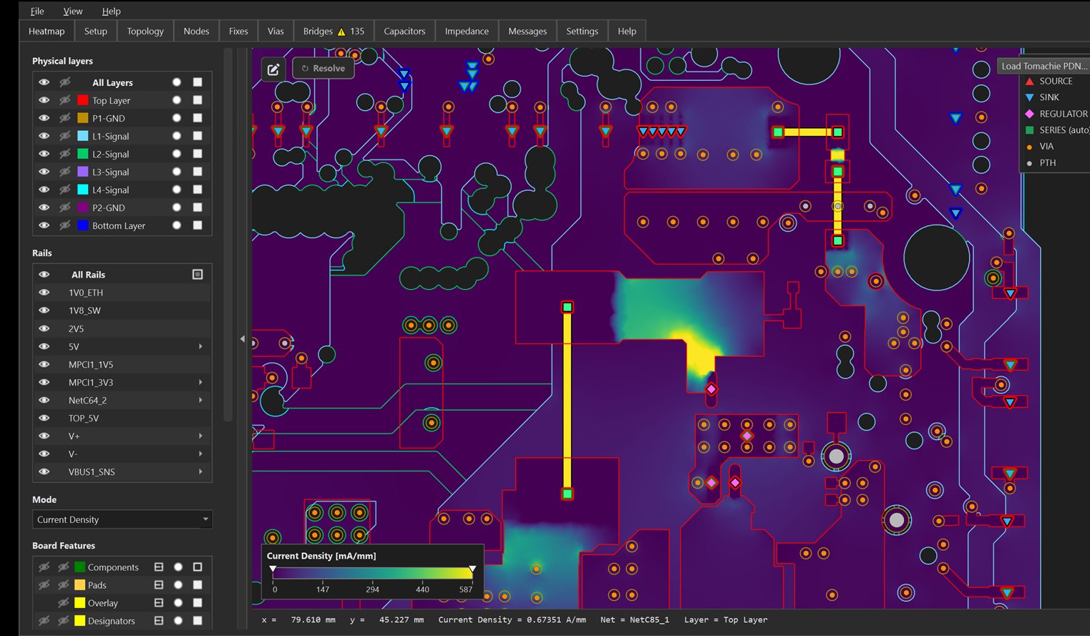Click the edit pencil icon on canvas
The width and height of the screenshot is (1090, 636).
(273, 69)
